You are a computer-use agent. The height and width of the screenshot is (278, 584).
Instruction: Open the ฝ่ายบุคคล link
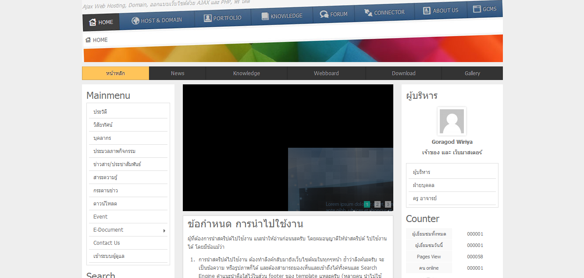(x=452, y=185)
